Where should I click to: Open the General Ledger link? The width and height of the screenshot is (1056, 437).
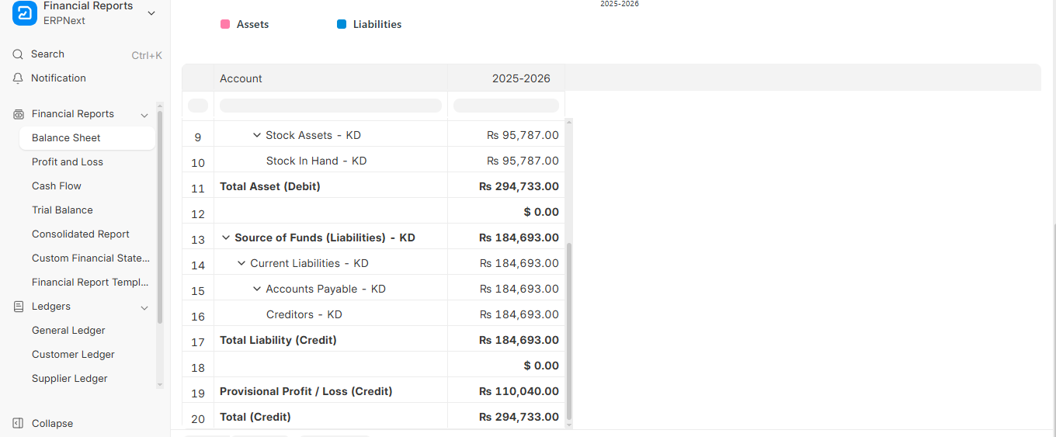coord(68,331)
